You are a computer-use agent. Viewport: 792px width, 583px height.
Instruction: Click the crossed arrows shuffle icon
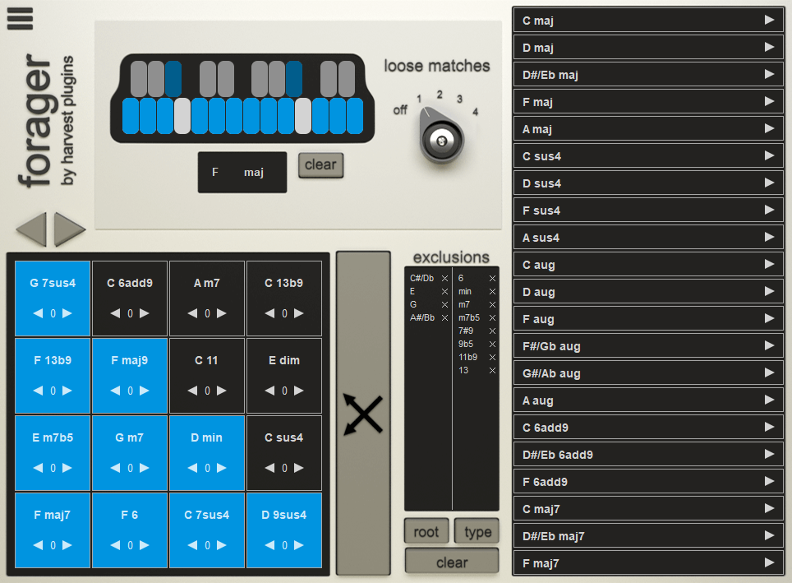[363, 414]
